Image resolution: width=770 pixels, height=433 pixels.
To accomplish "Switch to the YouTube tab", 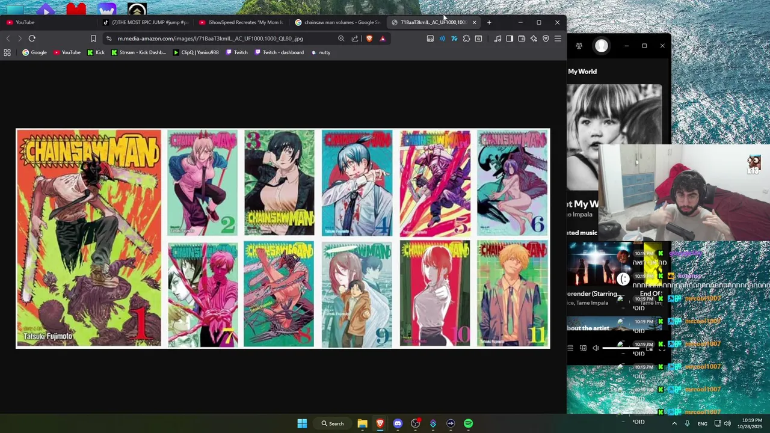I will click(48, 22).
